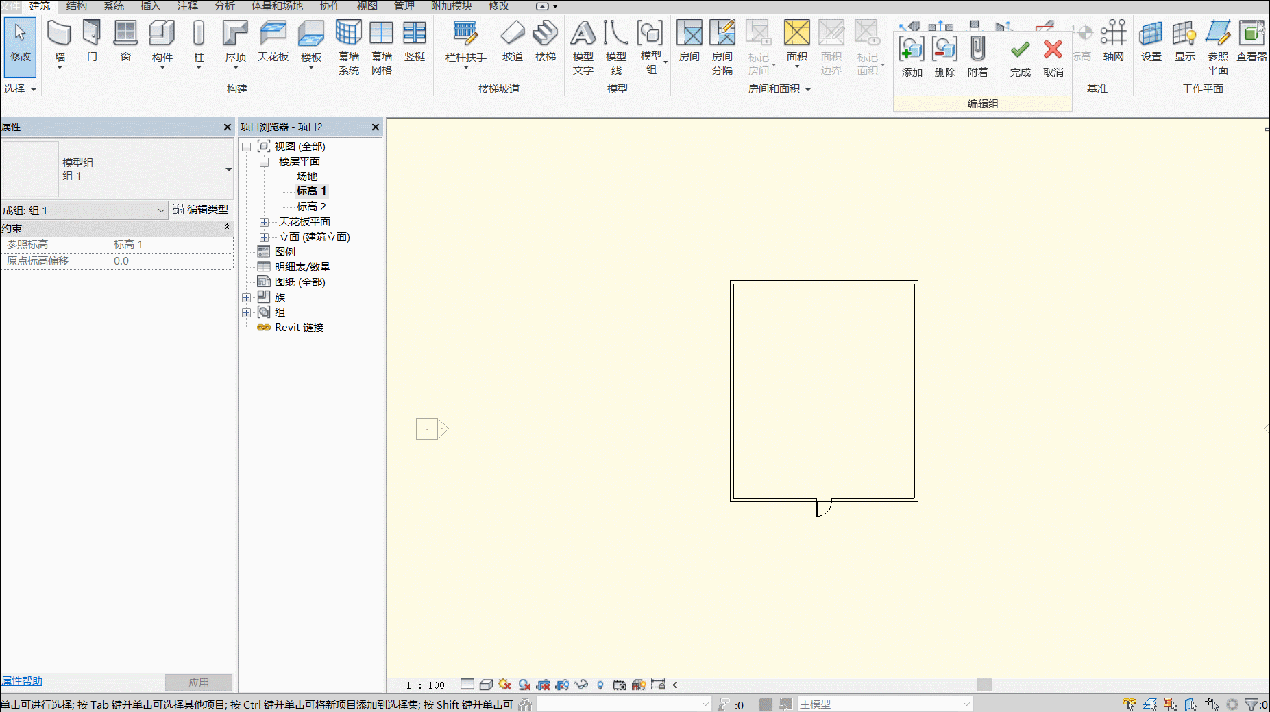This screenshot has width=1270, height=712.
Task: Click the green Finish (完成) checkmark
Action: pyautogui.click(x=1020, y=56)
